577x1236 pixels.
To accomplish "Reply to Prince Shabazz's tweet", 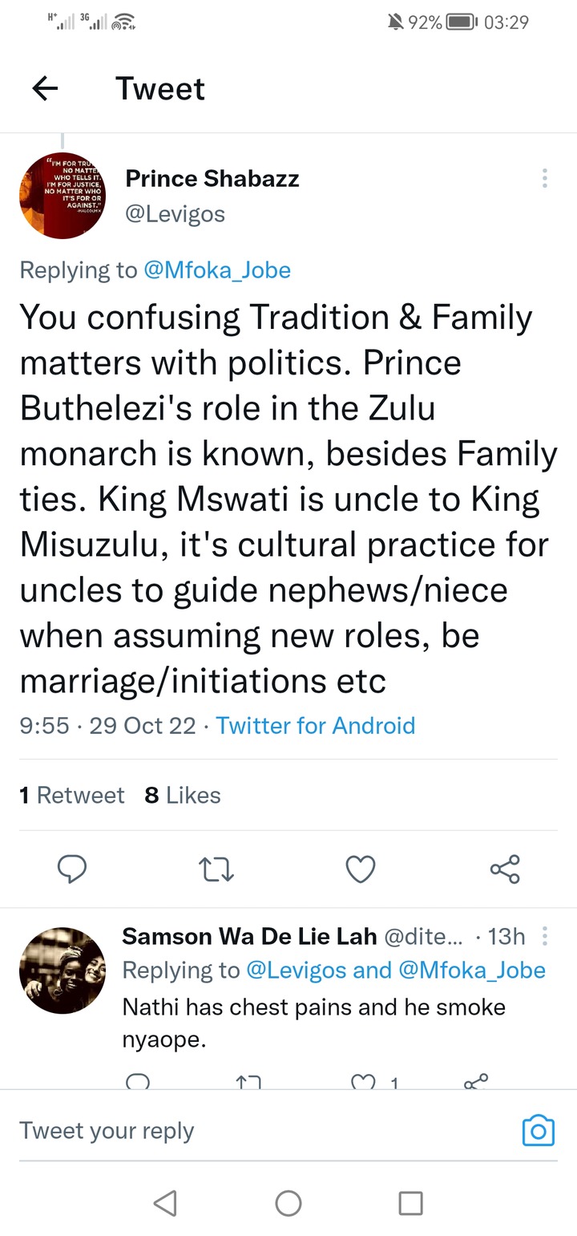I will tap(72, 869).
